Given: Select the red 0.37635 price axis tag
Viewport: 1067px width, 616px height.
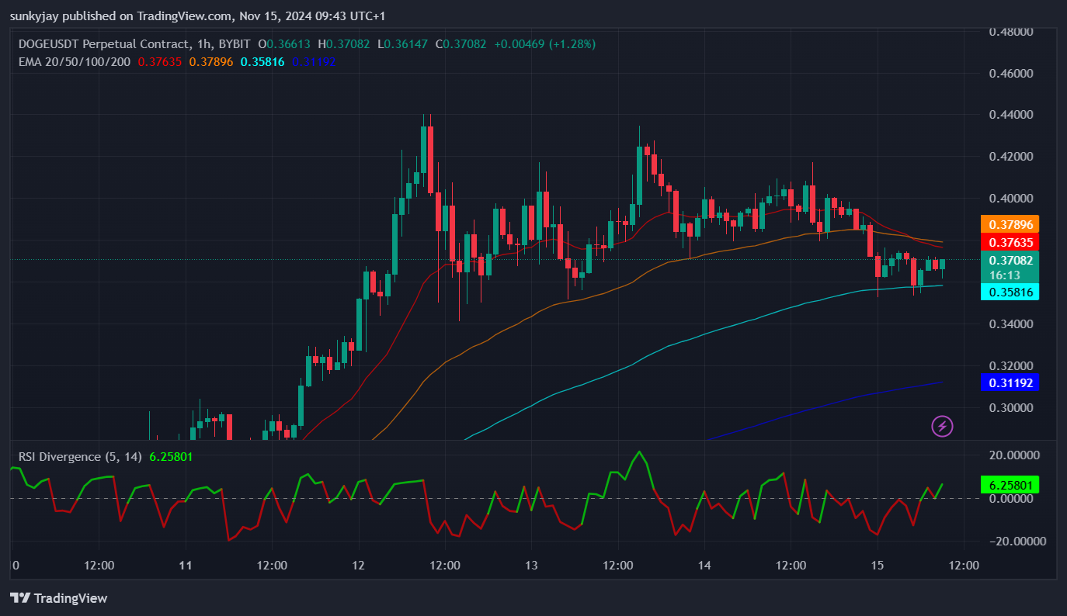Looking at the screenshot, I should (x=1010, y=242).
